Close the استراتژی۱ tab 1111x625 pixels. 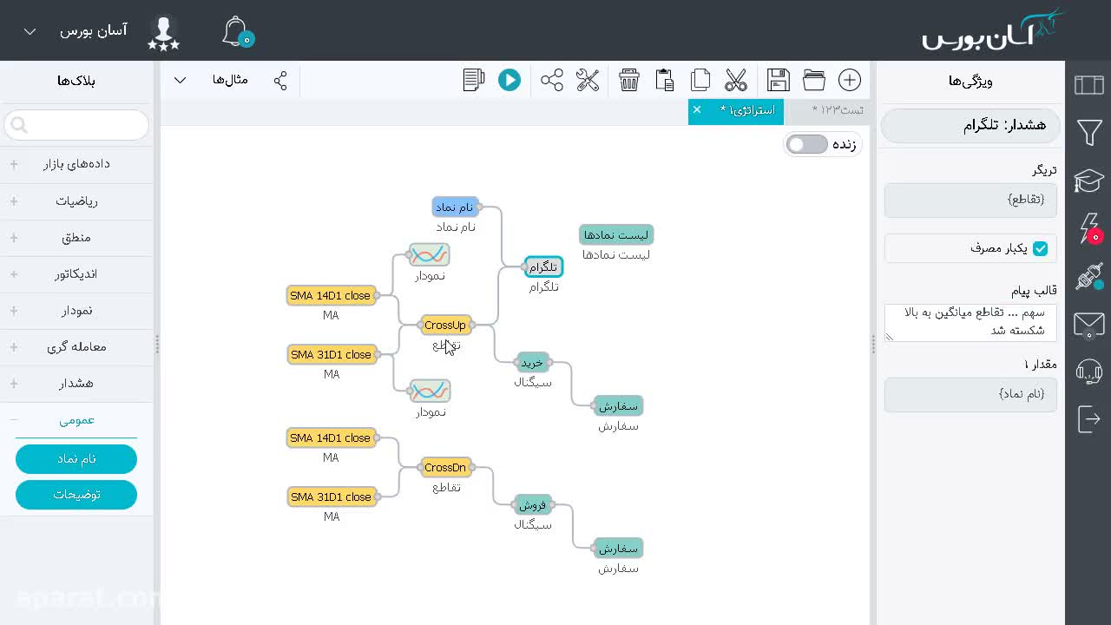[697, 109]
